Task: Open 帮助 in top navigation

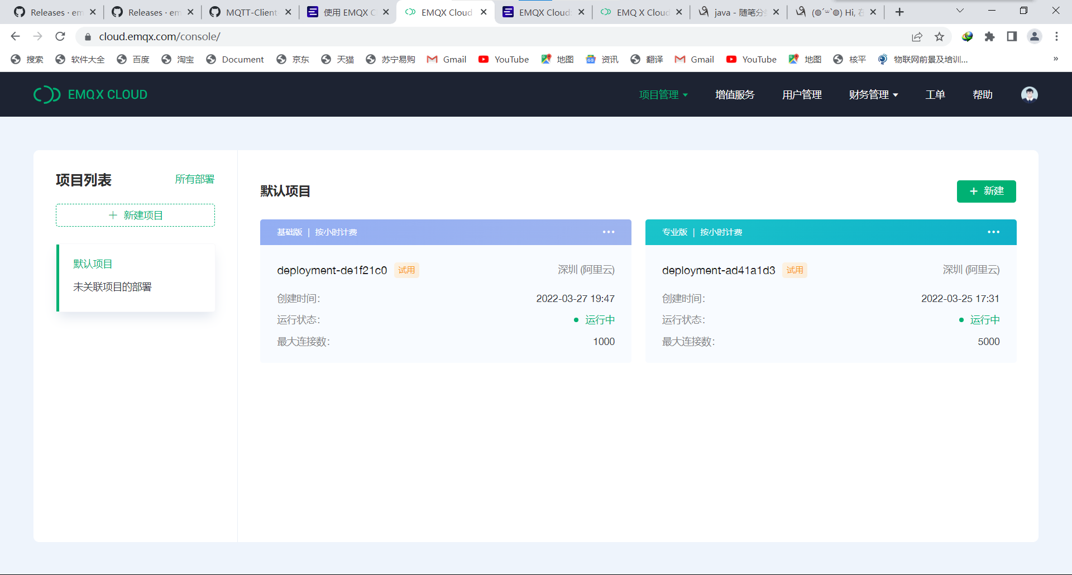Action: point(983,95)
